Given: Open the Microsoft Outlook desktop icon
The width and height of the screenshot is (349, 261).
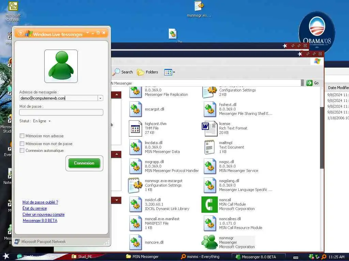Looking at the screenshot, I should click(13, 11).
